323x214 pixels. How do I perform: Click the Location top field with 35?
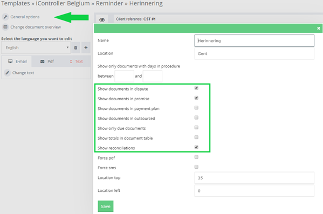254,178
